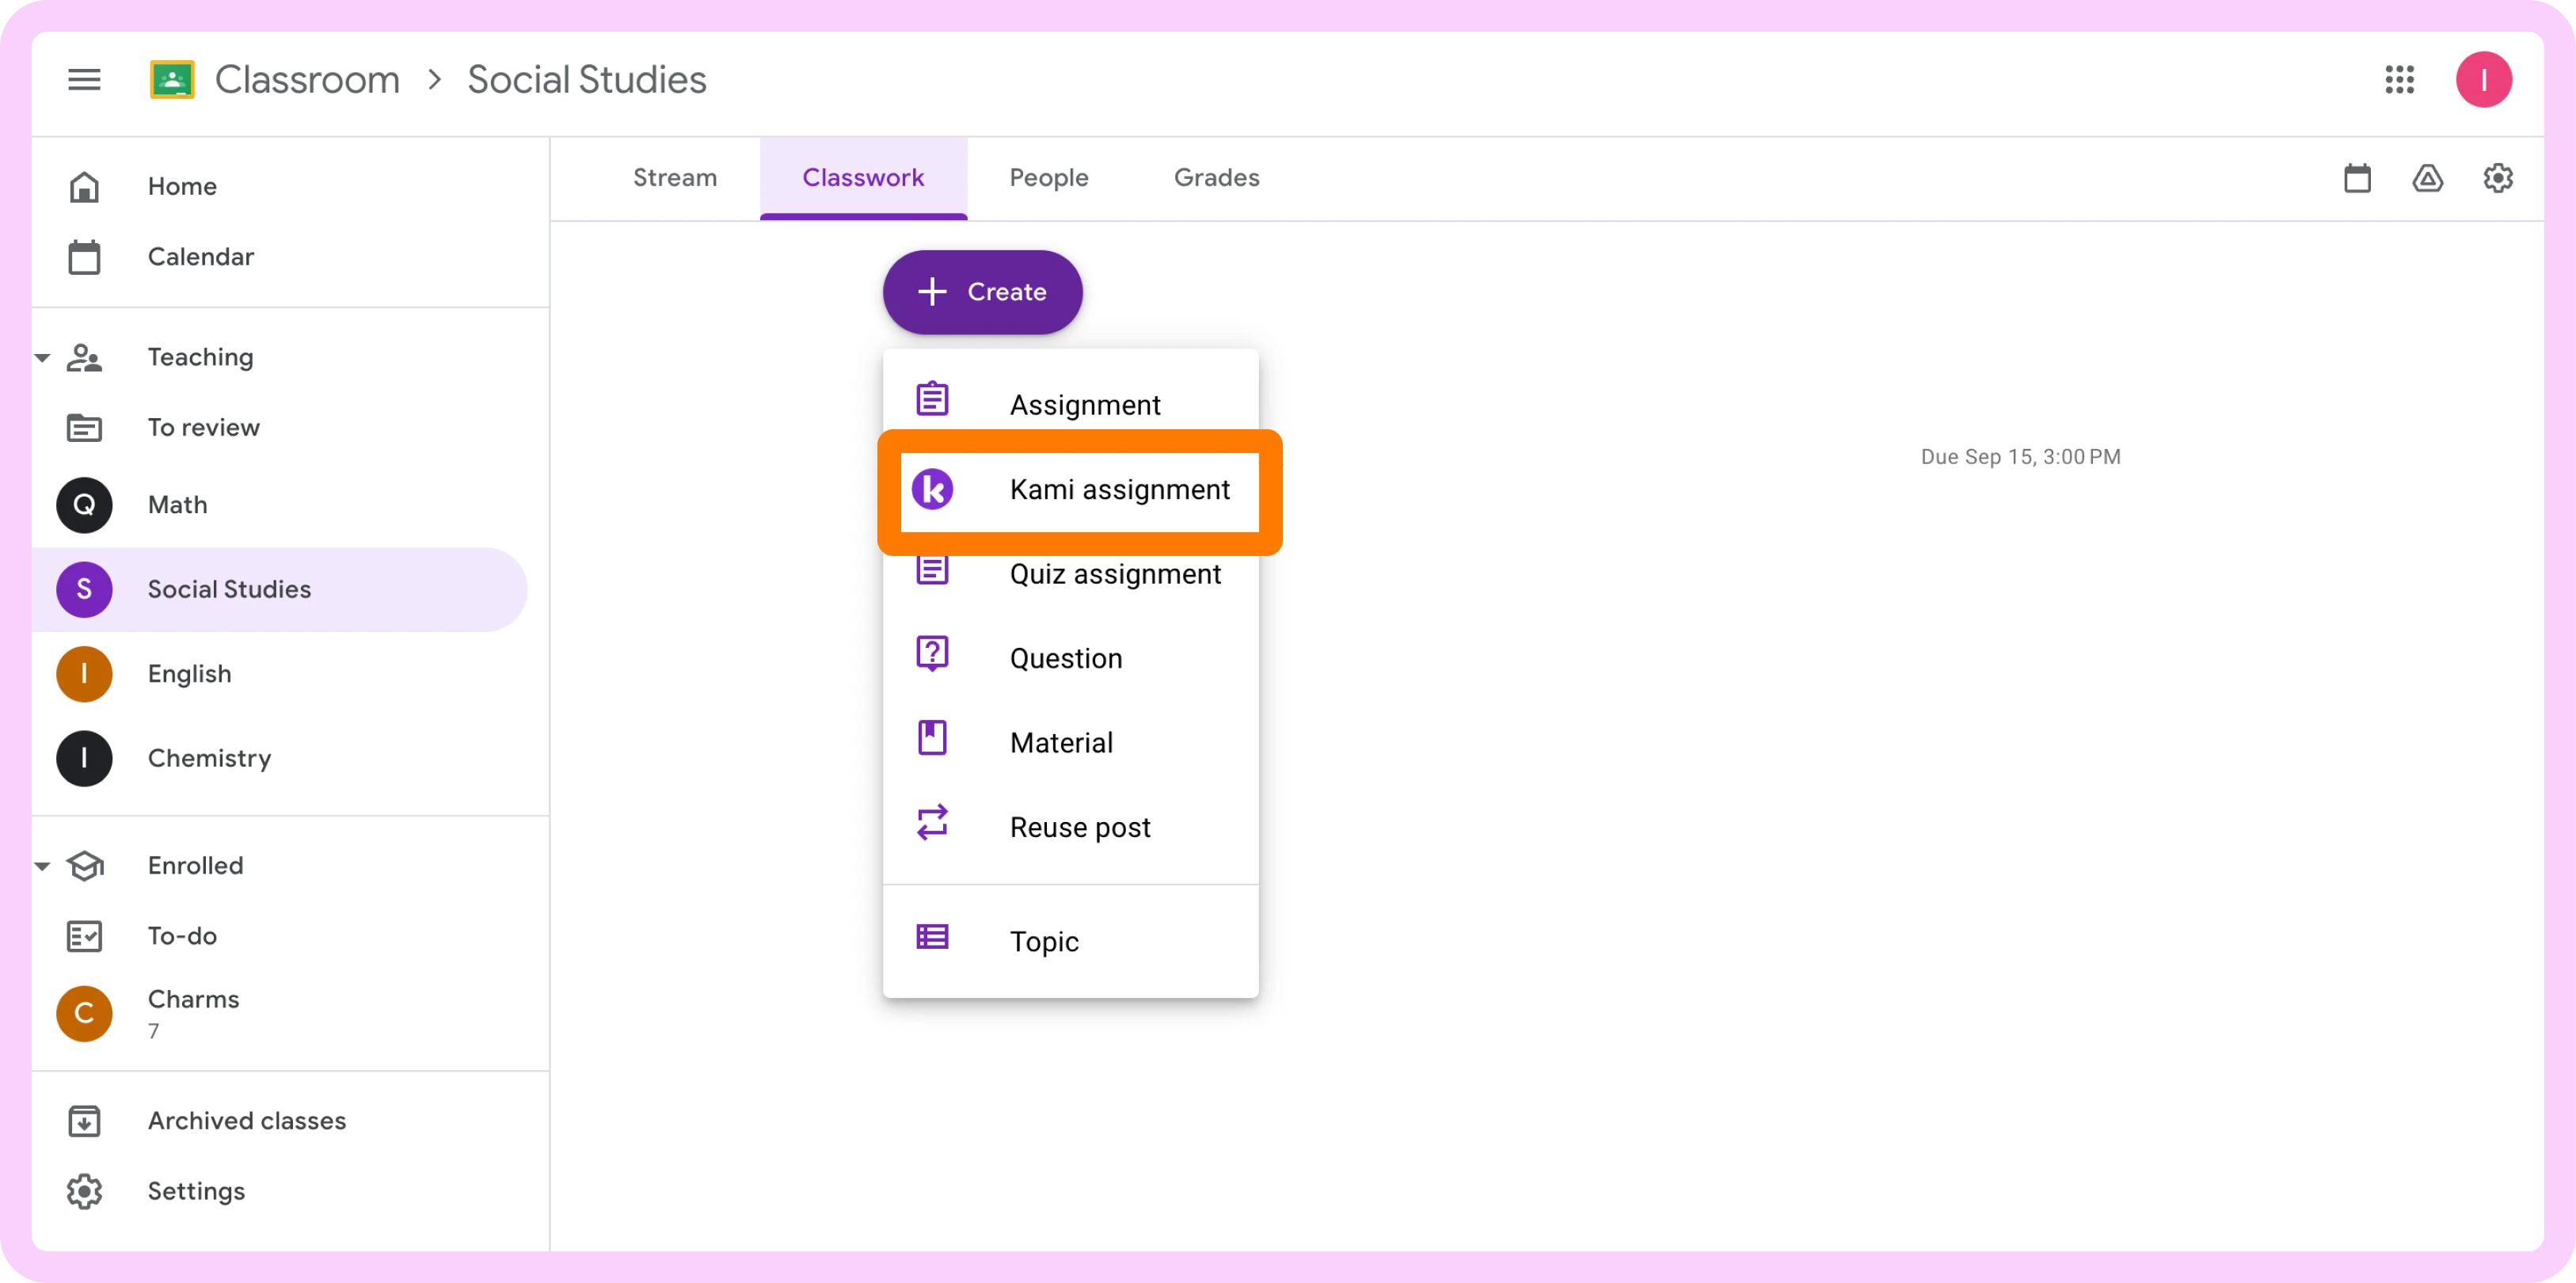Collapse the Enrolled section
The width and height of the screenshot is (2576, 1283).
42,865
